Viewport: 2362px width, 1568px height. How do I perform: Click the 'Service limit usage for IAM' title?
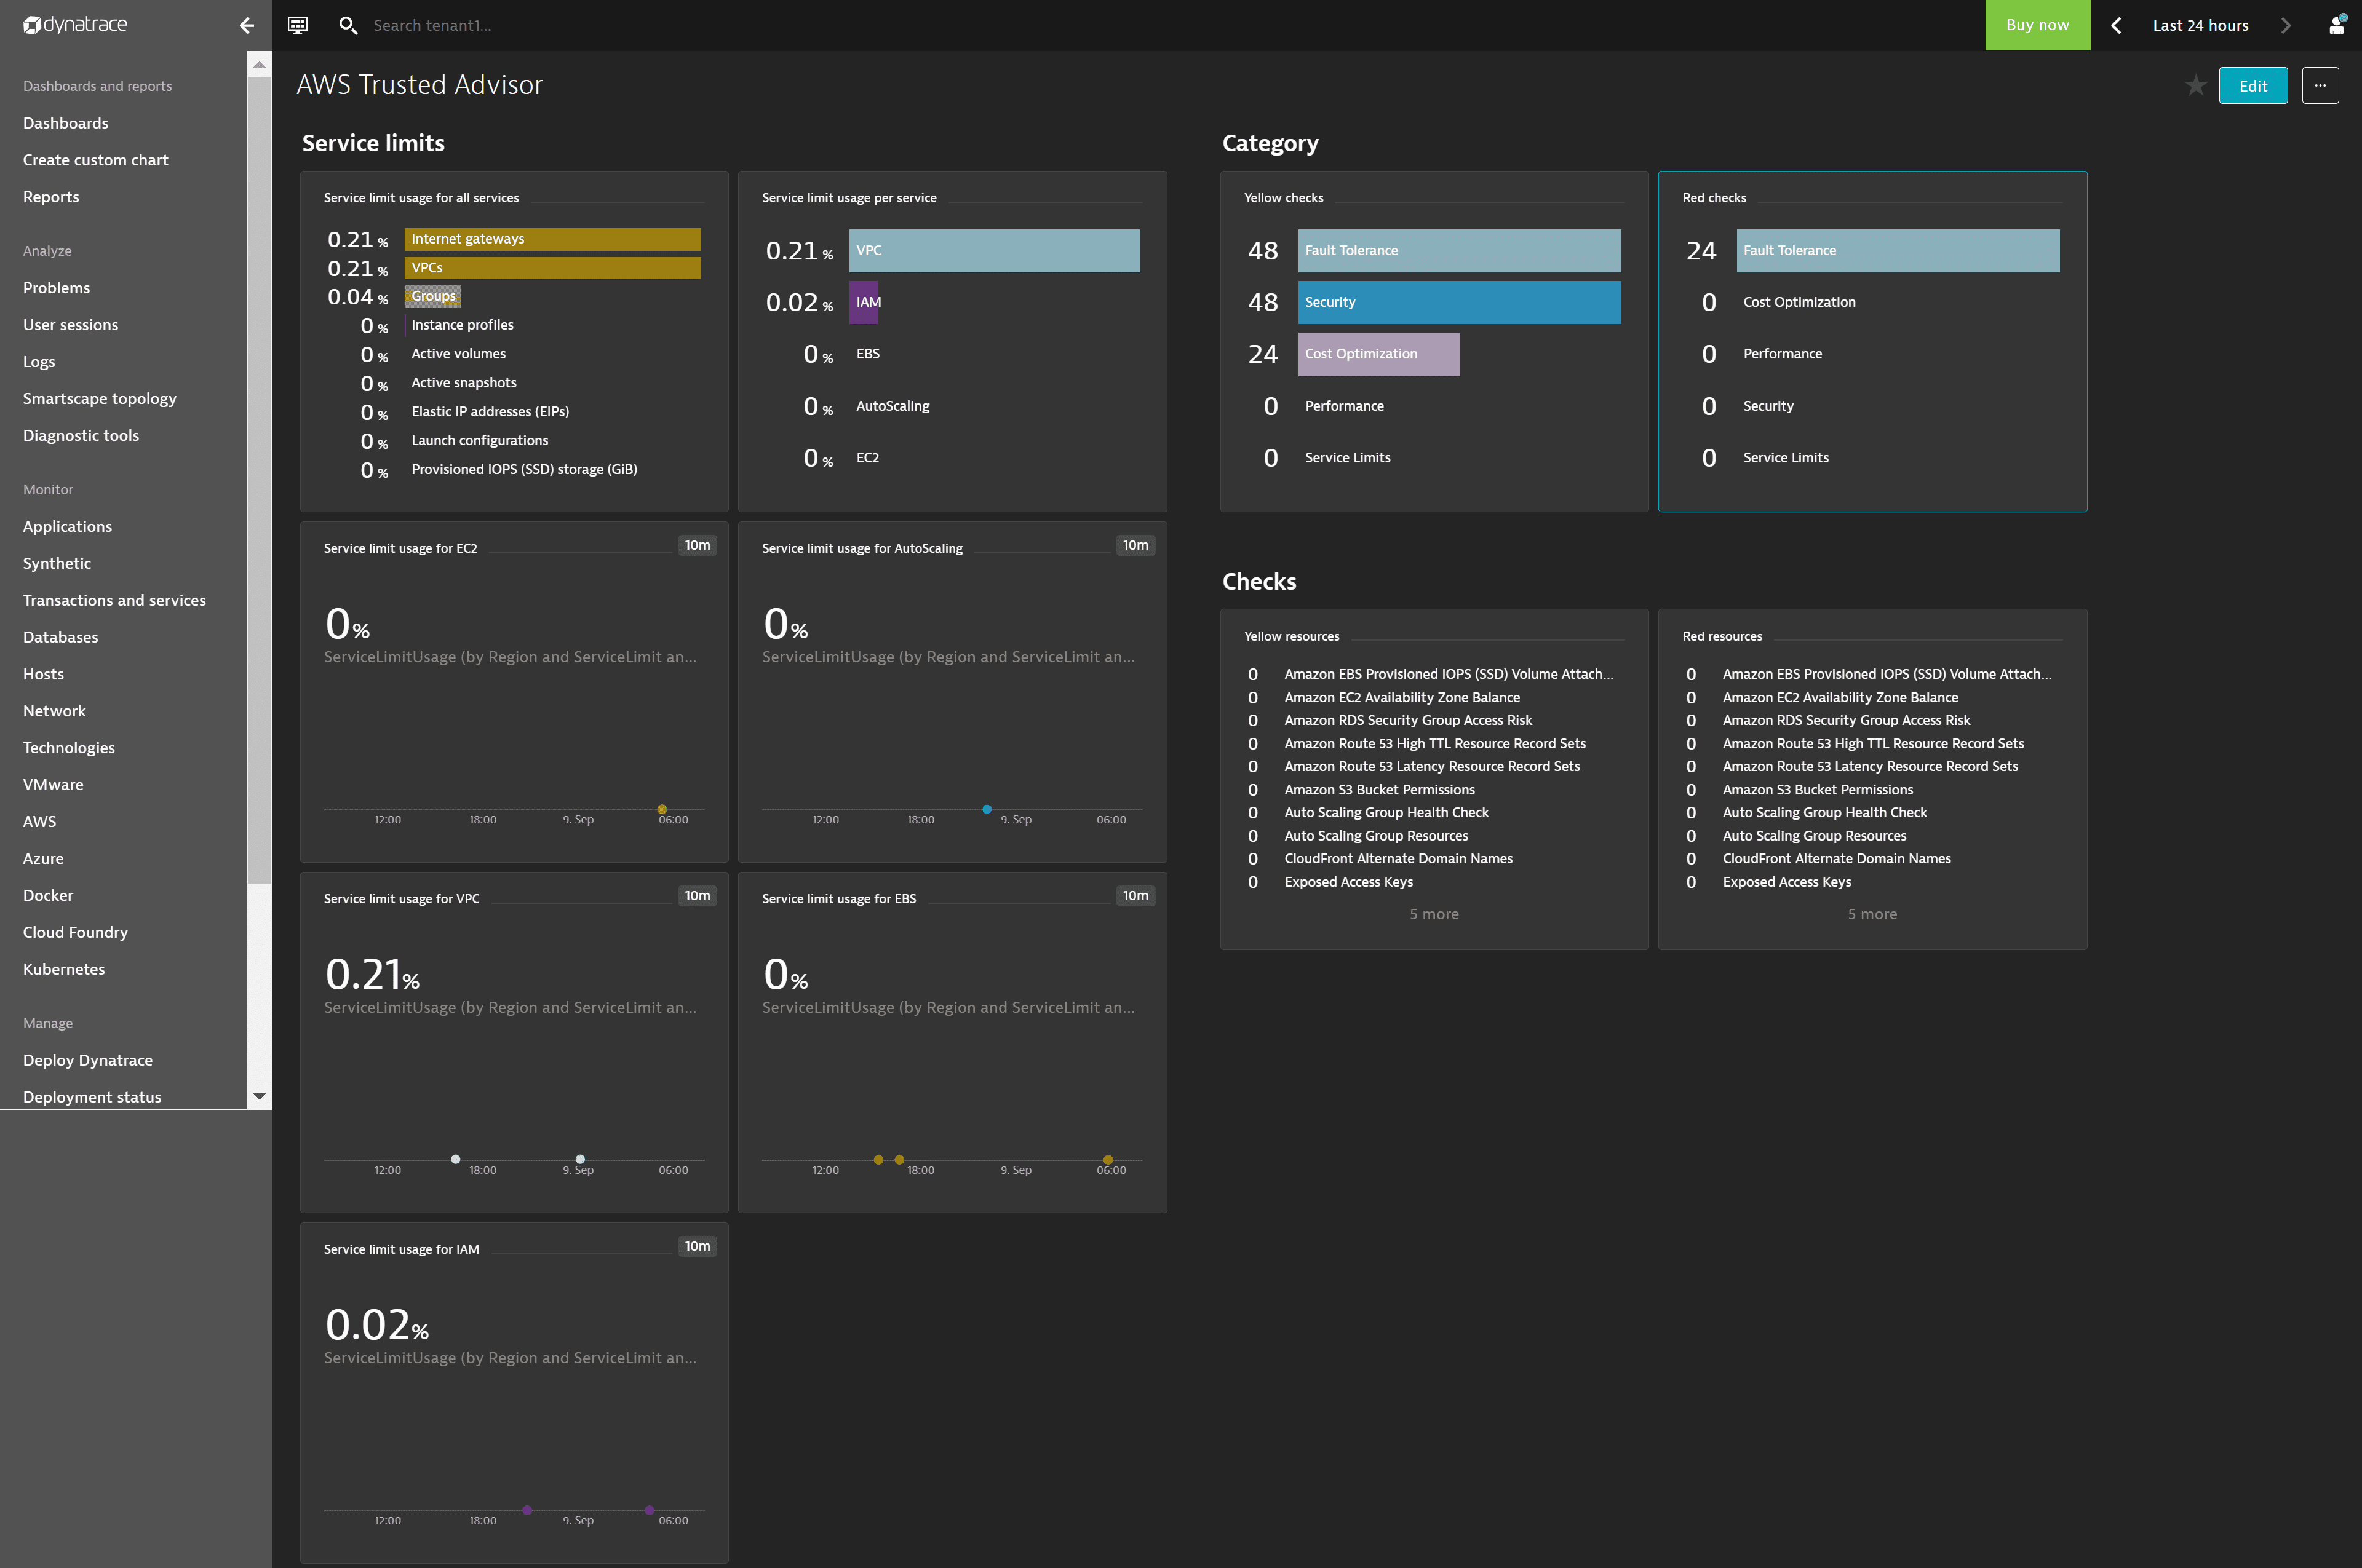pyautogui.click(x=401, y=1250)
